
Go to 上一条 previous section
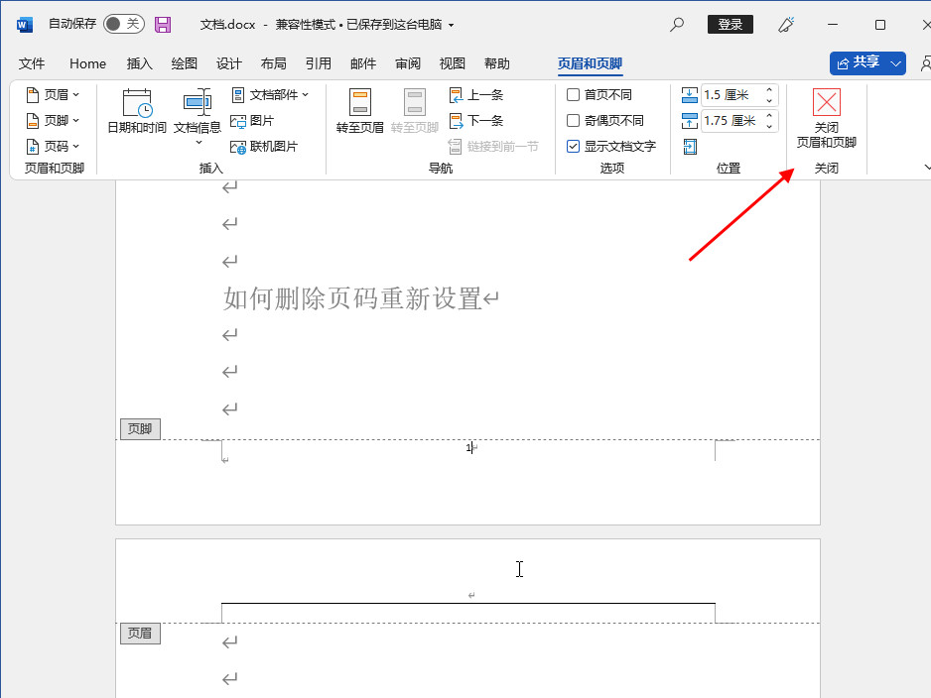[476, 95]
